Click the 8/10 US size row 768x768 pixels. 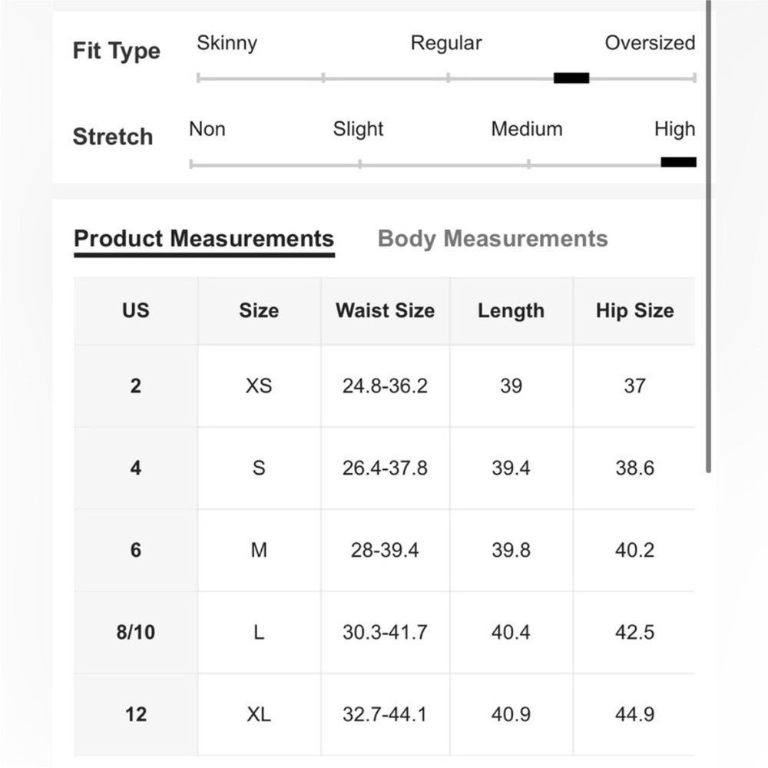[x=384, y=632]
